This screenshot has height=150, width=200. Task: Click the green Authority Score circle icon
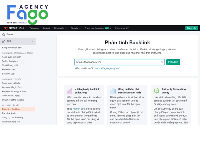point(157,91)
